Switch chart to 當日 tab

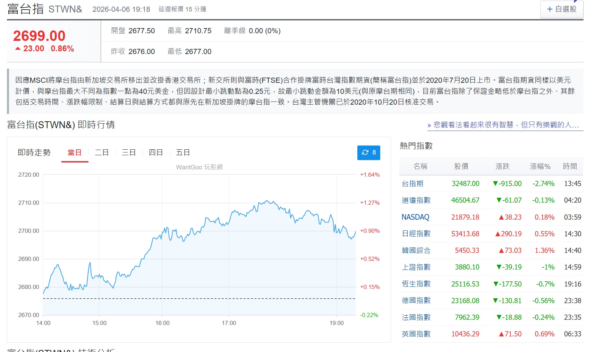[x=75, y=153]
